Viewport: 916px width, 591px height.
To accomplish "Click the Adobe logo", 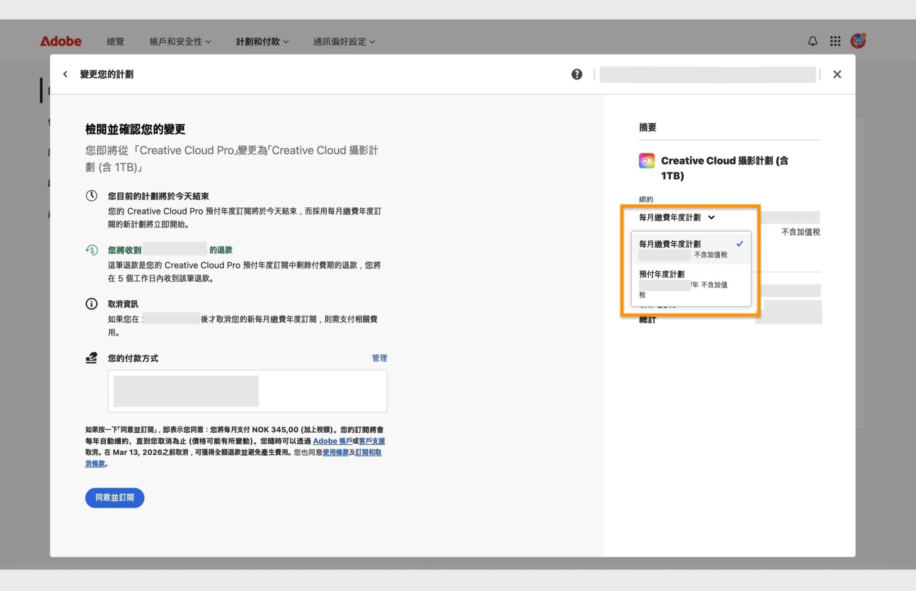I will point(61,41).
